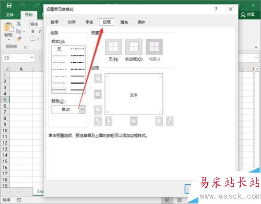This screenshot has width=261, height=204.
Task: Expand the formula bar chevron
Action: [256, 58]
